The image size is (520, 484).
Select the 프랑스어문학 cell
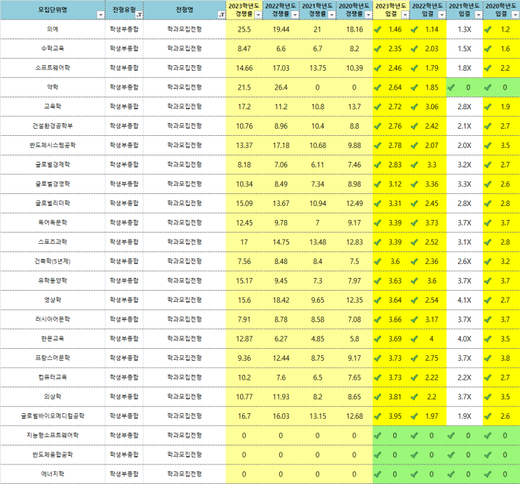(52, 358)
